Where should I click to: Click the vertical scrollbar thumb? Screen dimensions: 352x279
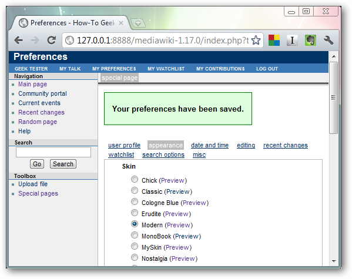tap(334, 98)
